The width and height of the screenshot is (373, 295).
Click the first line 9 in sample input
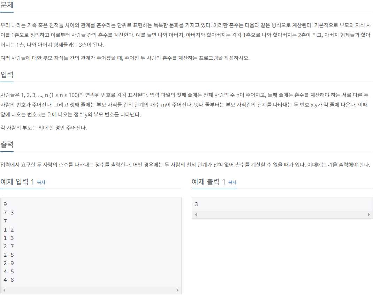5,204
